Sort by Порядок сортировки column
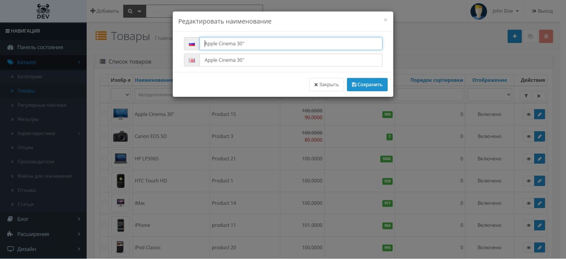 (x=437, y=80)
